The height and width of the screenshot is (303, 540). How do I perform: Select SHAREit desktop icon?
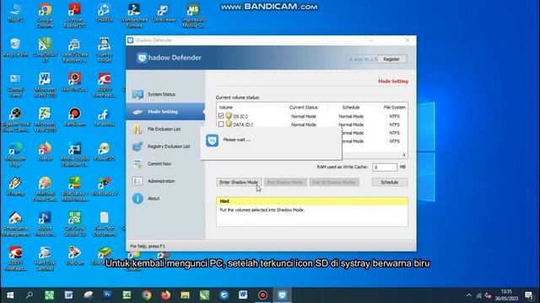[x=104, y=13]
